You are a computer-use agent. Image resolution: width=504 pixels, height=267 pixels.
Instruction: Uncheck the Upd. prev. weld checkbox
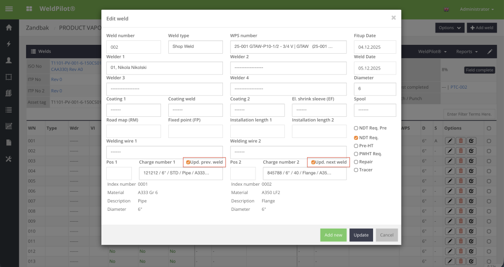point(188,162)
